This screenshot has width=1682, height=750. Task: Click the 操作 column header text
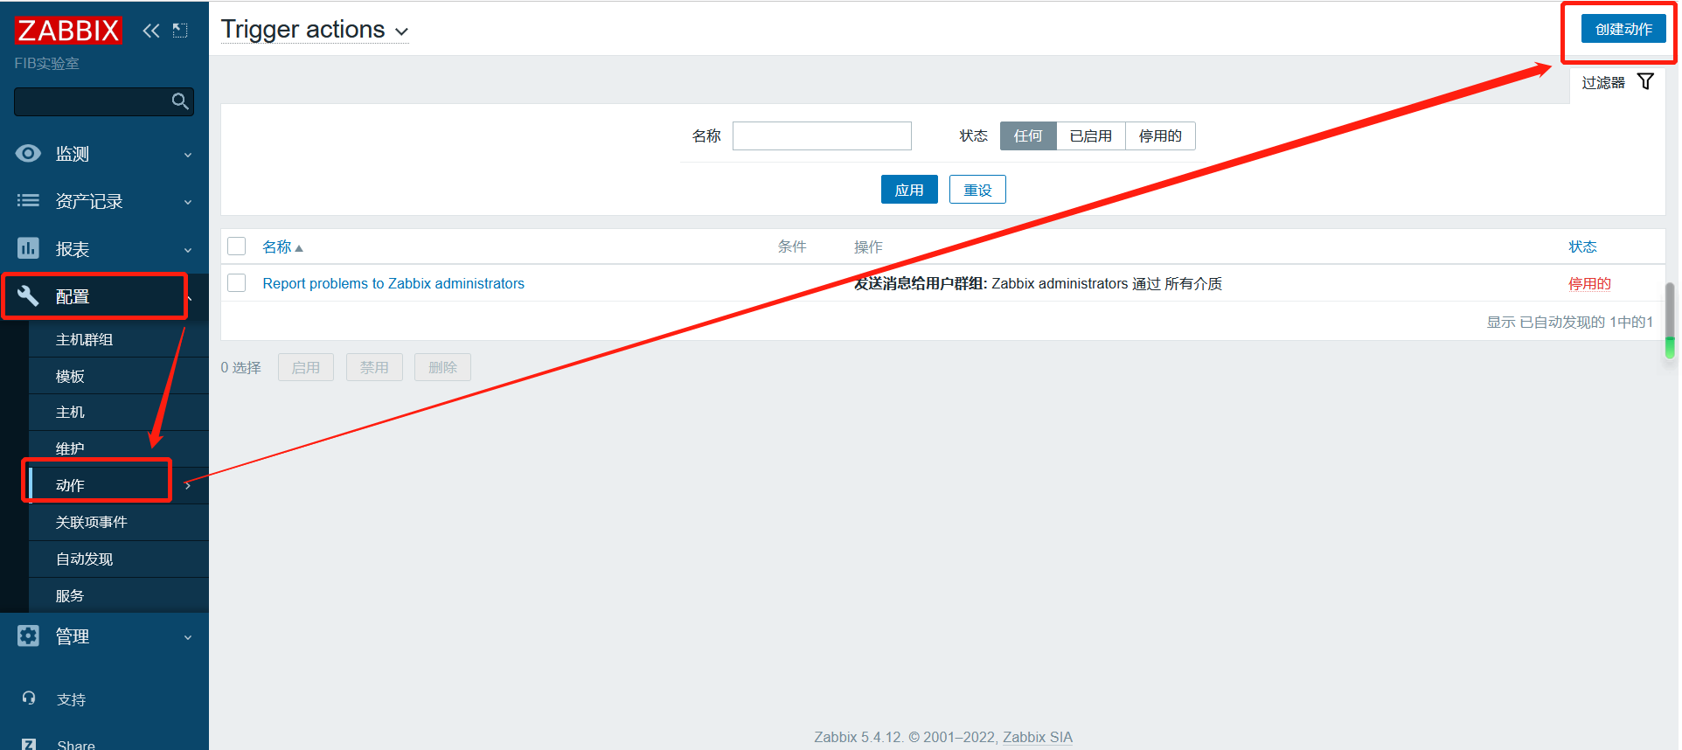coord(868,247)
